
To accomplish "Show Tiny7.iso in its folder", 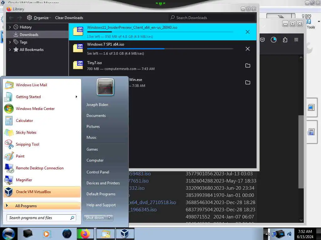I will click(248, 66).
